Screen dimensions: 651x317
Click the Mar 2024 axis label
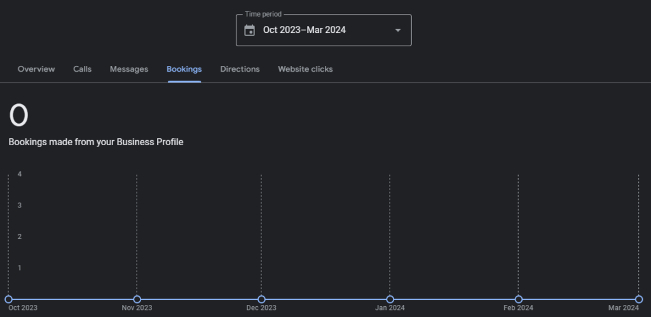624,308
